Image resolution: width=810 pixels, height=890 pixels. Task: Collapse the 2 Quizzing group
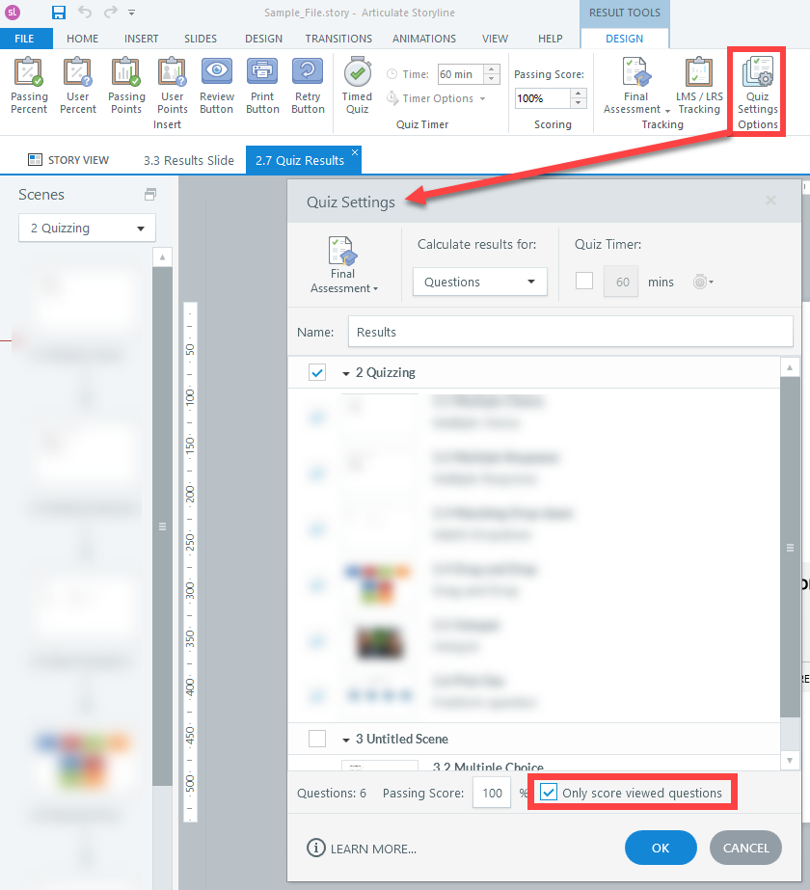pos(345,373)
